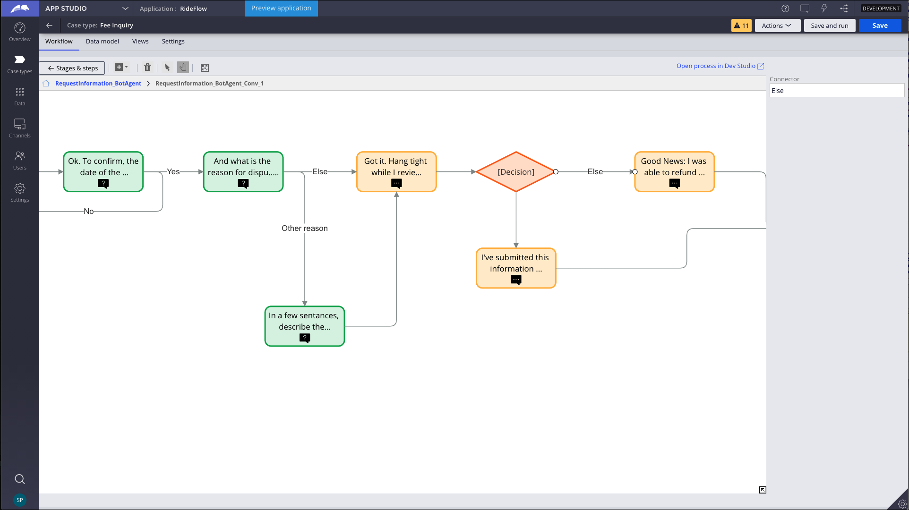Switch to the Views tab

point(140,42)
